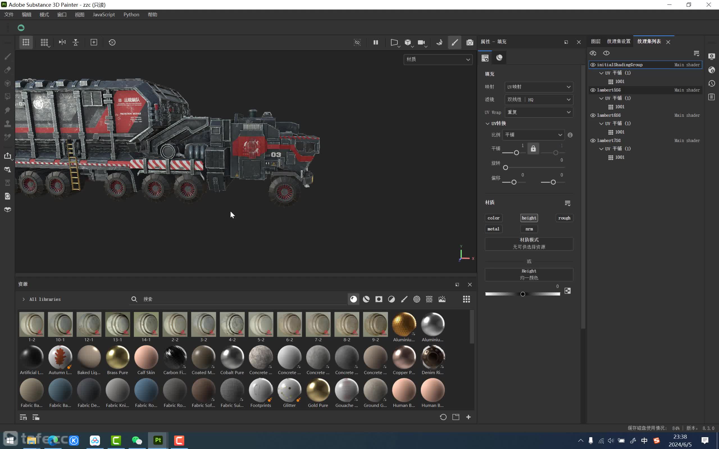The image size is (719, 449).
Task: Toggle the height channel button
Action: click(529, 218)
